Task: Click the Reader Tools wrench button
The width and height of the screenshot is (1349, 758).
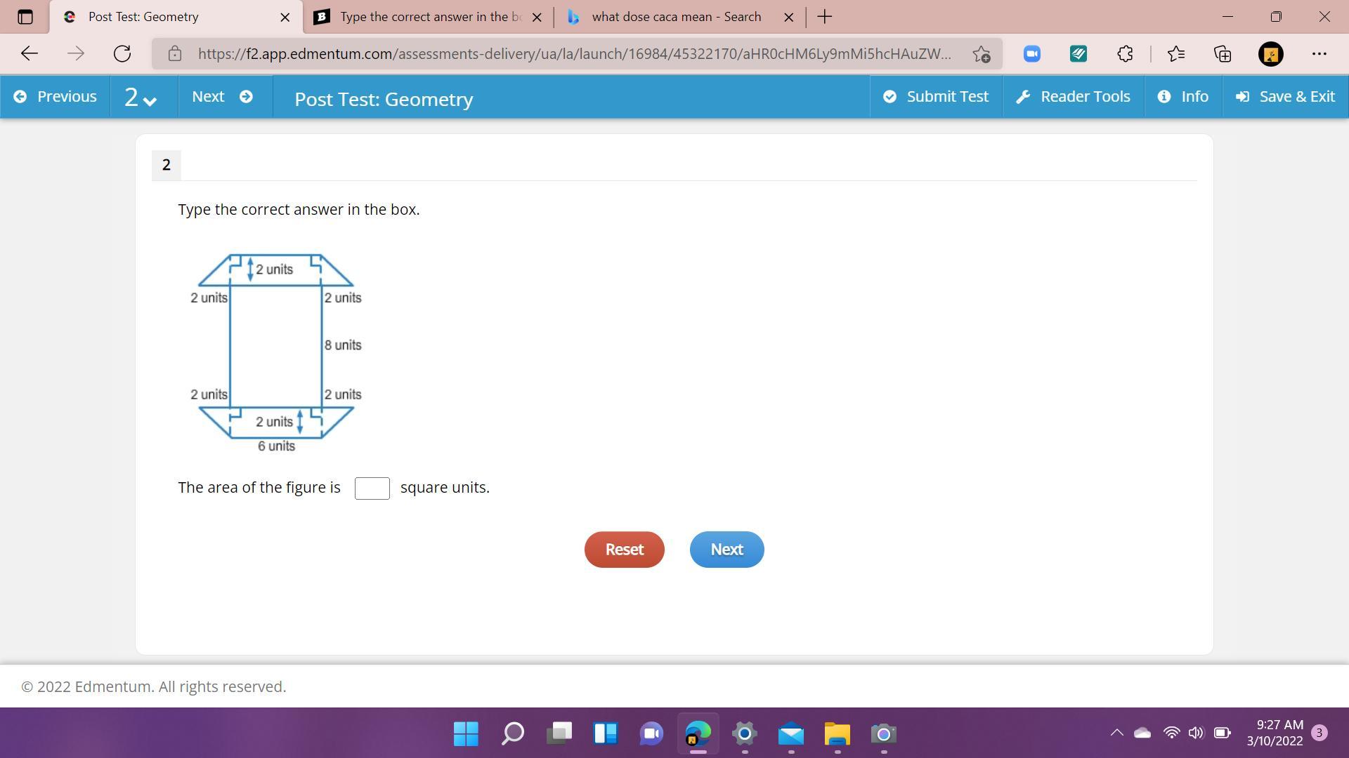Action: click(x=1073, y=97)
